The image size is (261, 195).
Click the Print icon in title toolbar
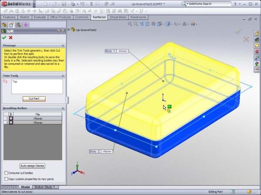pos(73,4)
